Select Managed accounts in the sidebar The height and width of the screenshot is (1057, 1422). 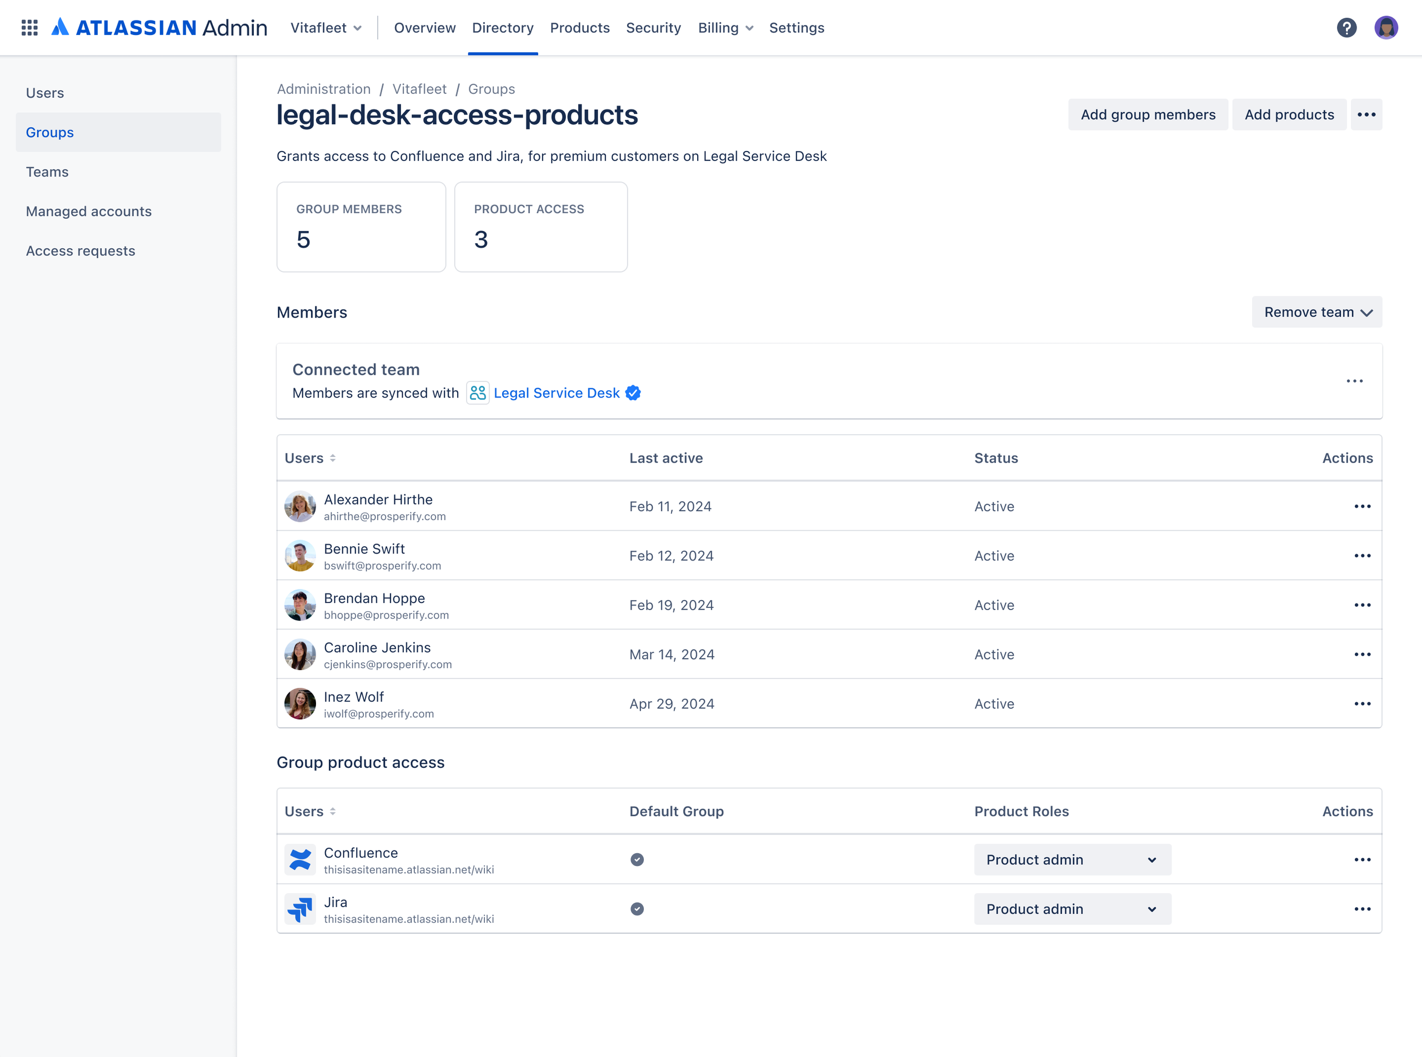click(89, 211)
